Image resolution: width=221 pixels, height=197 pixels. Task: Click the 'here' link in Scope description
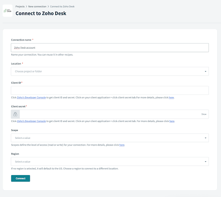(122, 145)
